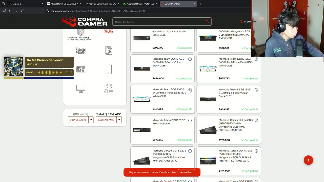
Task: Click the (180 watts) text
Action: click(80, 114)
